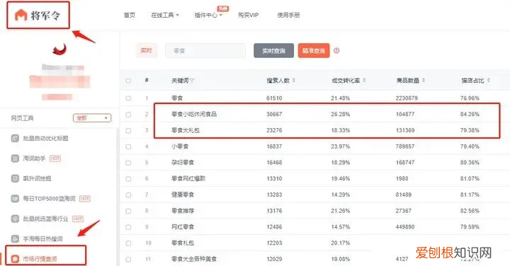
Task: Toggle the select-all header checkbox
Action: click(128, 81)
